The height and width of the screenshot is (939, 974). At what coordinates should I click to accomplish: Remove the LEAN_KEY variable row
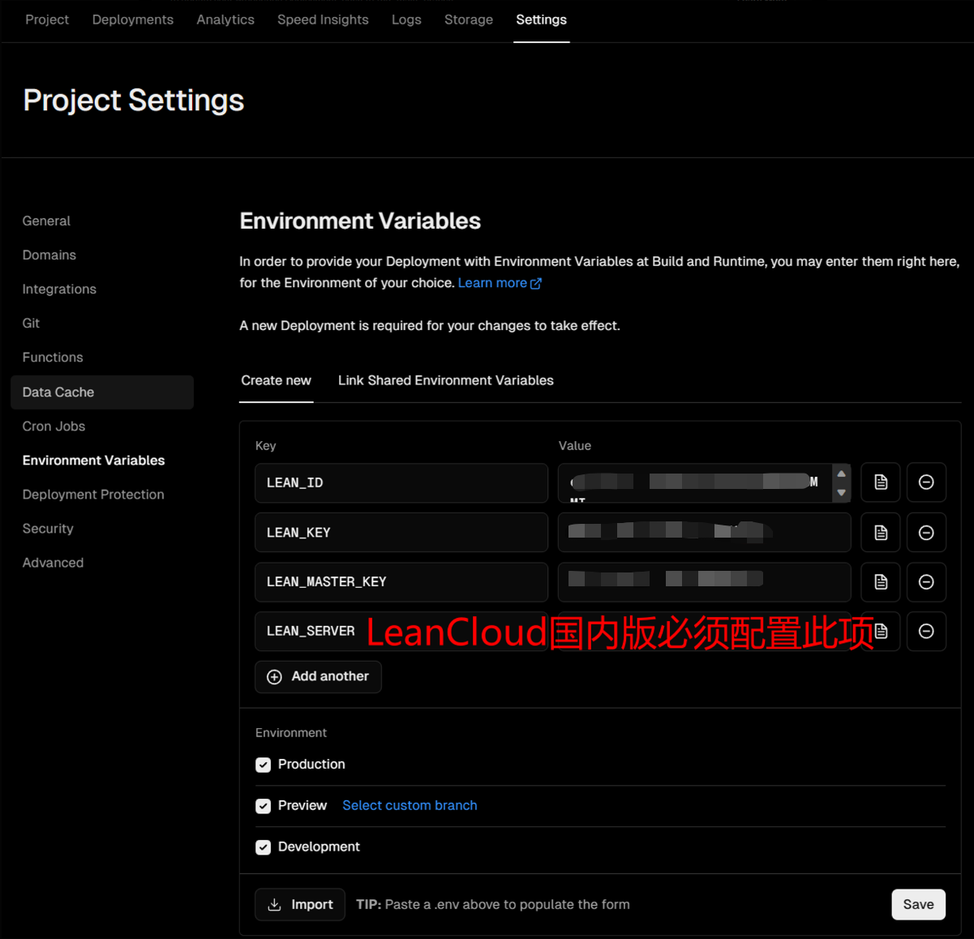point(926,533)
